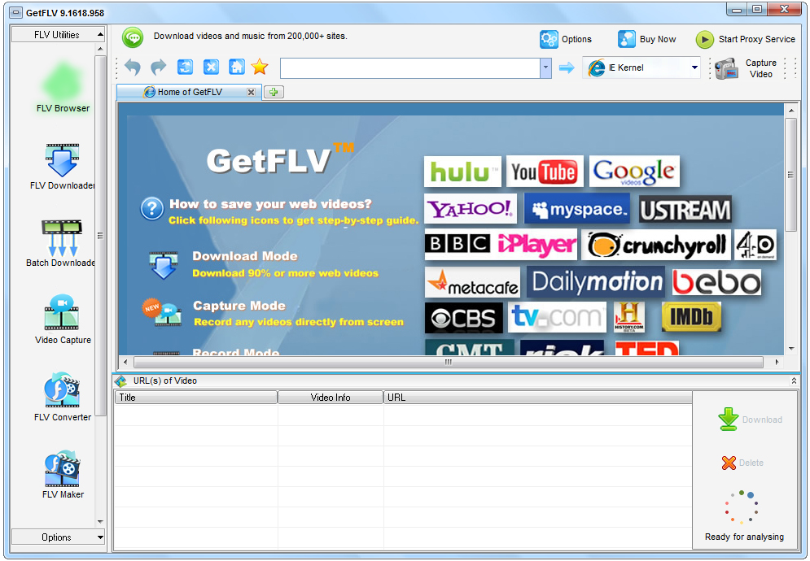Screen dimensions: 810x561
Task: Click the blue question mark help icon
Action: click(x=152, y=209)
